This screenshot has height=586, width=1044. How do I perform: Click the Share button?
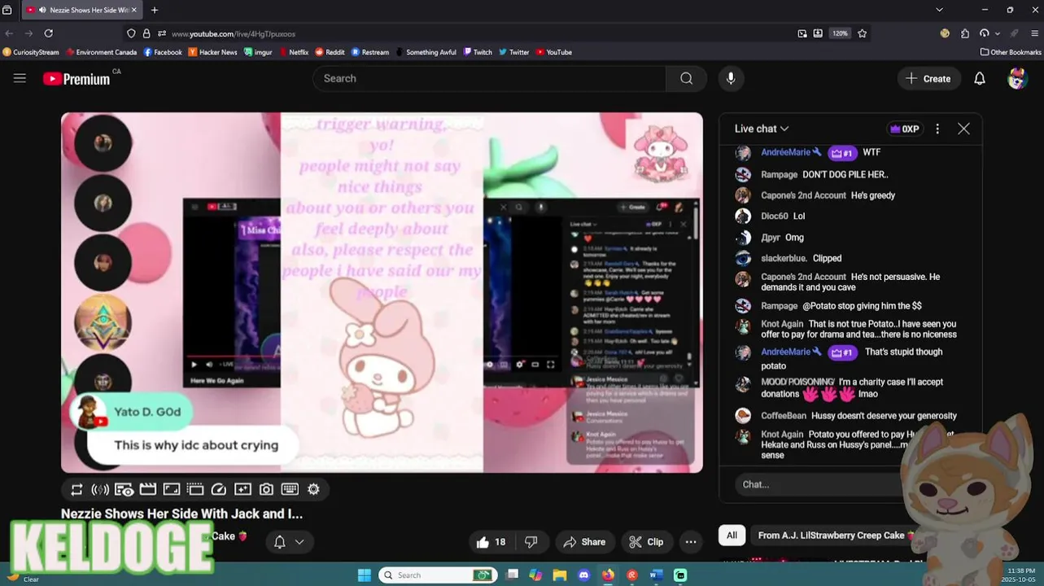pos(584,542)
